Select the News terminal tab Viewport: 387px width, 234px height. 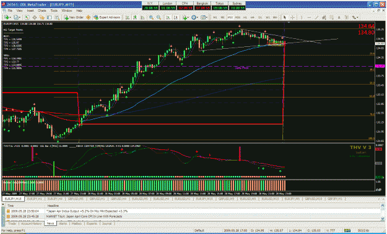click(x=50, y=224)
